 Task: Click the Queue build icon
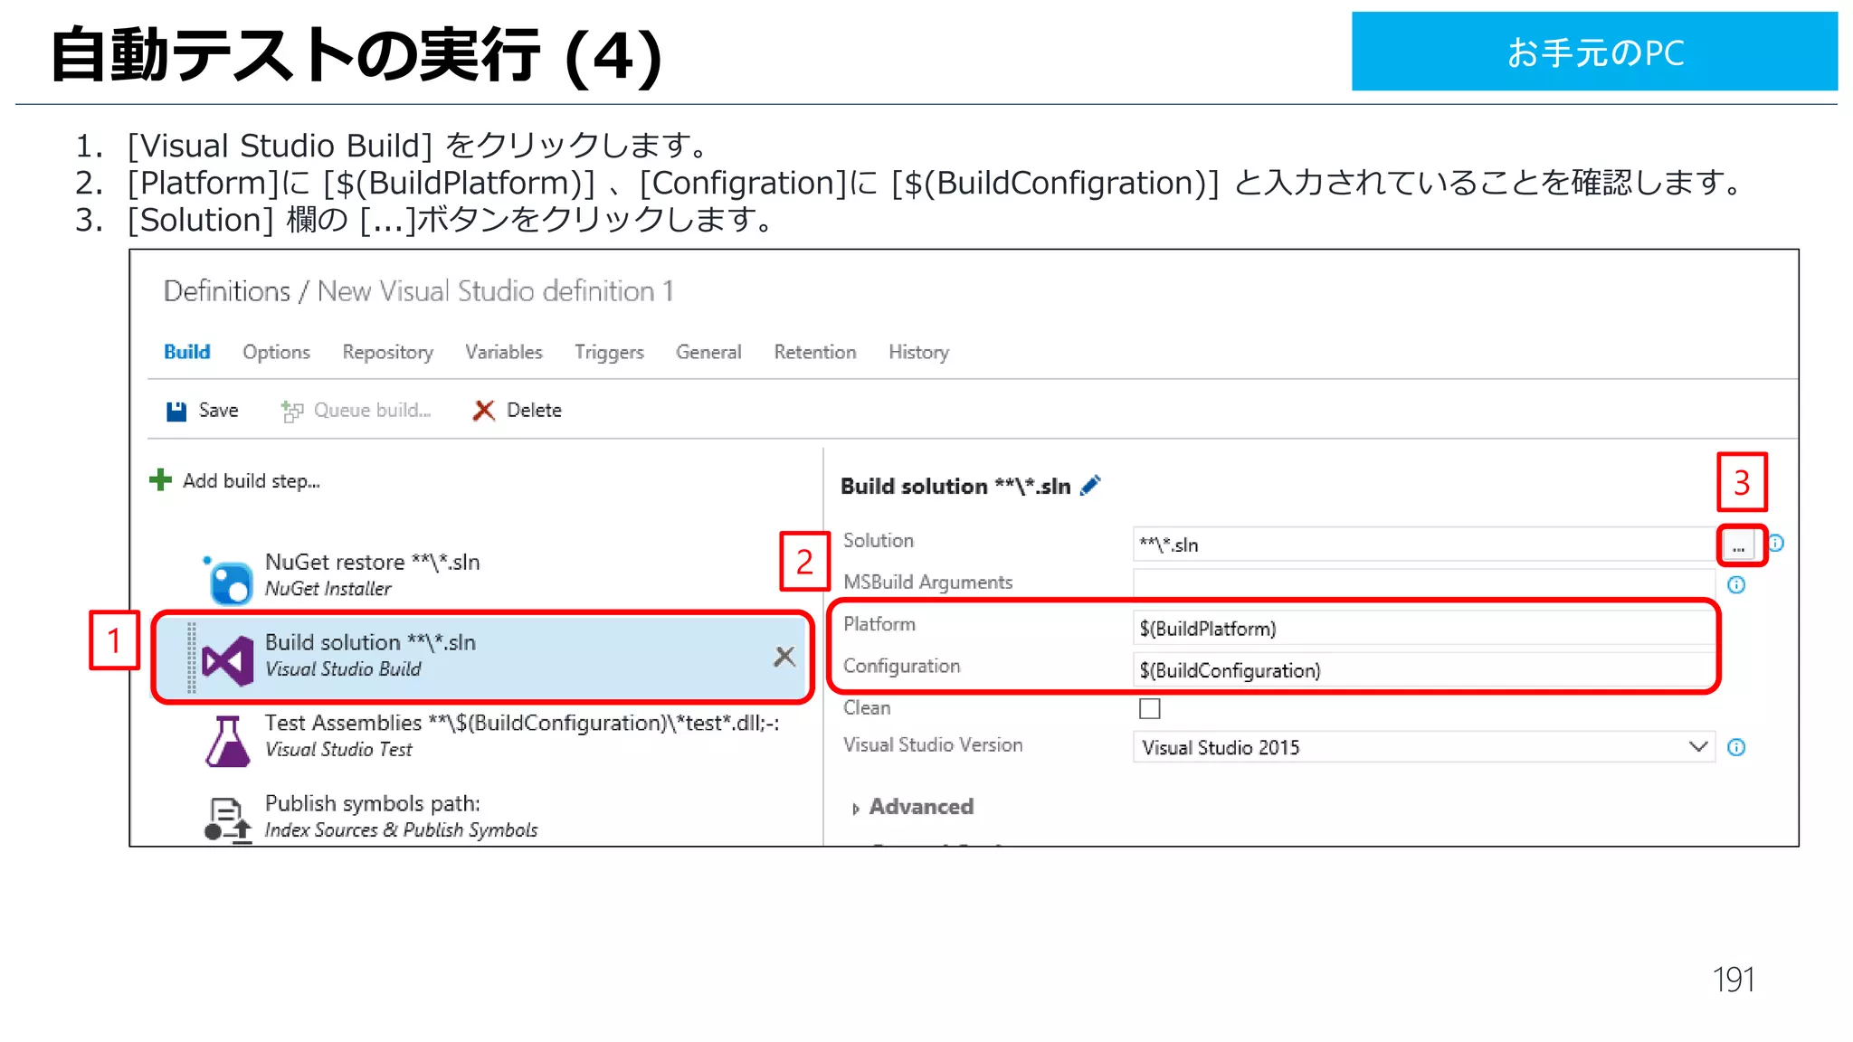click(x=291, y=412)
